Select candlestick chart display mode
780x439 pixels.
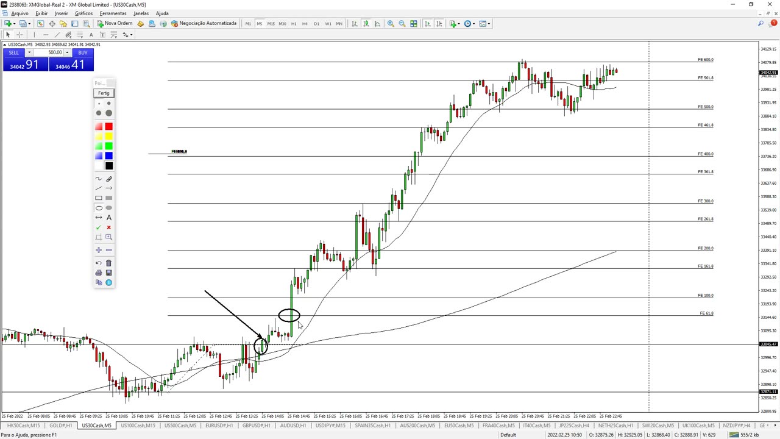pyautogui.click(x=366, y=24)
